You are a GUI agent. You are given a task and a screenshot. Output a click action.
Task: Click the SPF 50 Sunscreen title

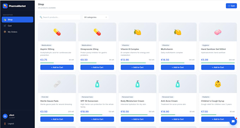click(x=89, y=101)
